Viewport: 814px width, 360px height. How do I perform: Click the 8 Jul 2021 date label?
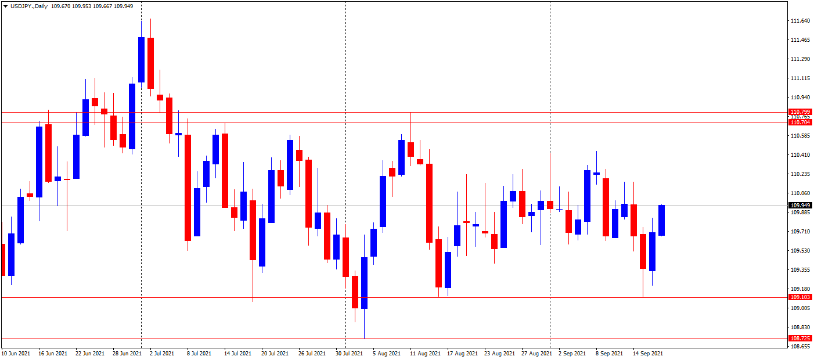tap(199, 353)
